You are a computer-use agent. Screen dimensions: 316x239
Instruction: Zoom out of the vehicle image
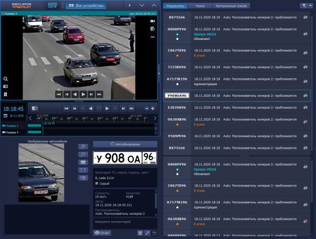click(x=83, y=154)
